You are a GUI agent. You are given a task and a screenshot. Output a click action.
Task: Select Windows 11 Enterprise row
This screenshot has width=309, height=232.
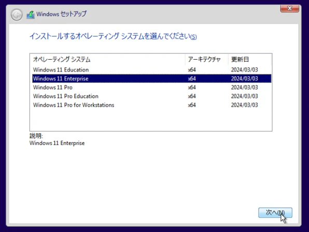[x=152, y=78]
